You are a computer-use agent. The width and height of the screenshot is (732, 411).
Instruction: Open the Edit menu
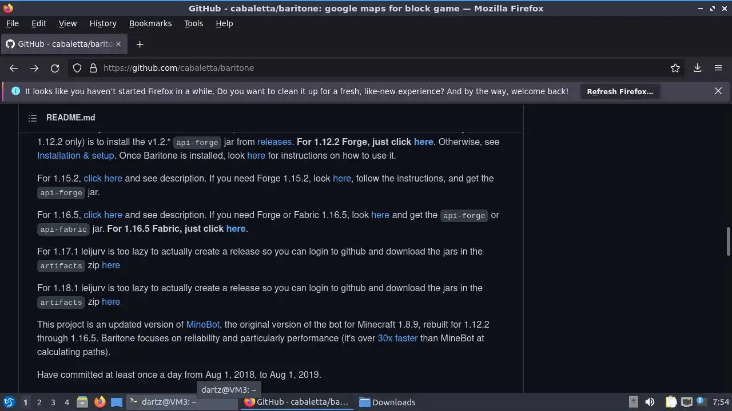(39, 23)
